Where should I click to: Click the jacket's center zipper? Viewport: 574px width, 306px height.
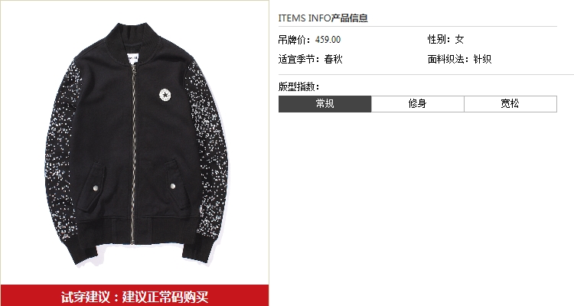point(134,154)
